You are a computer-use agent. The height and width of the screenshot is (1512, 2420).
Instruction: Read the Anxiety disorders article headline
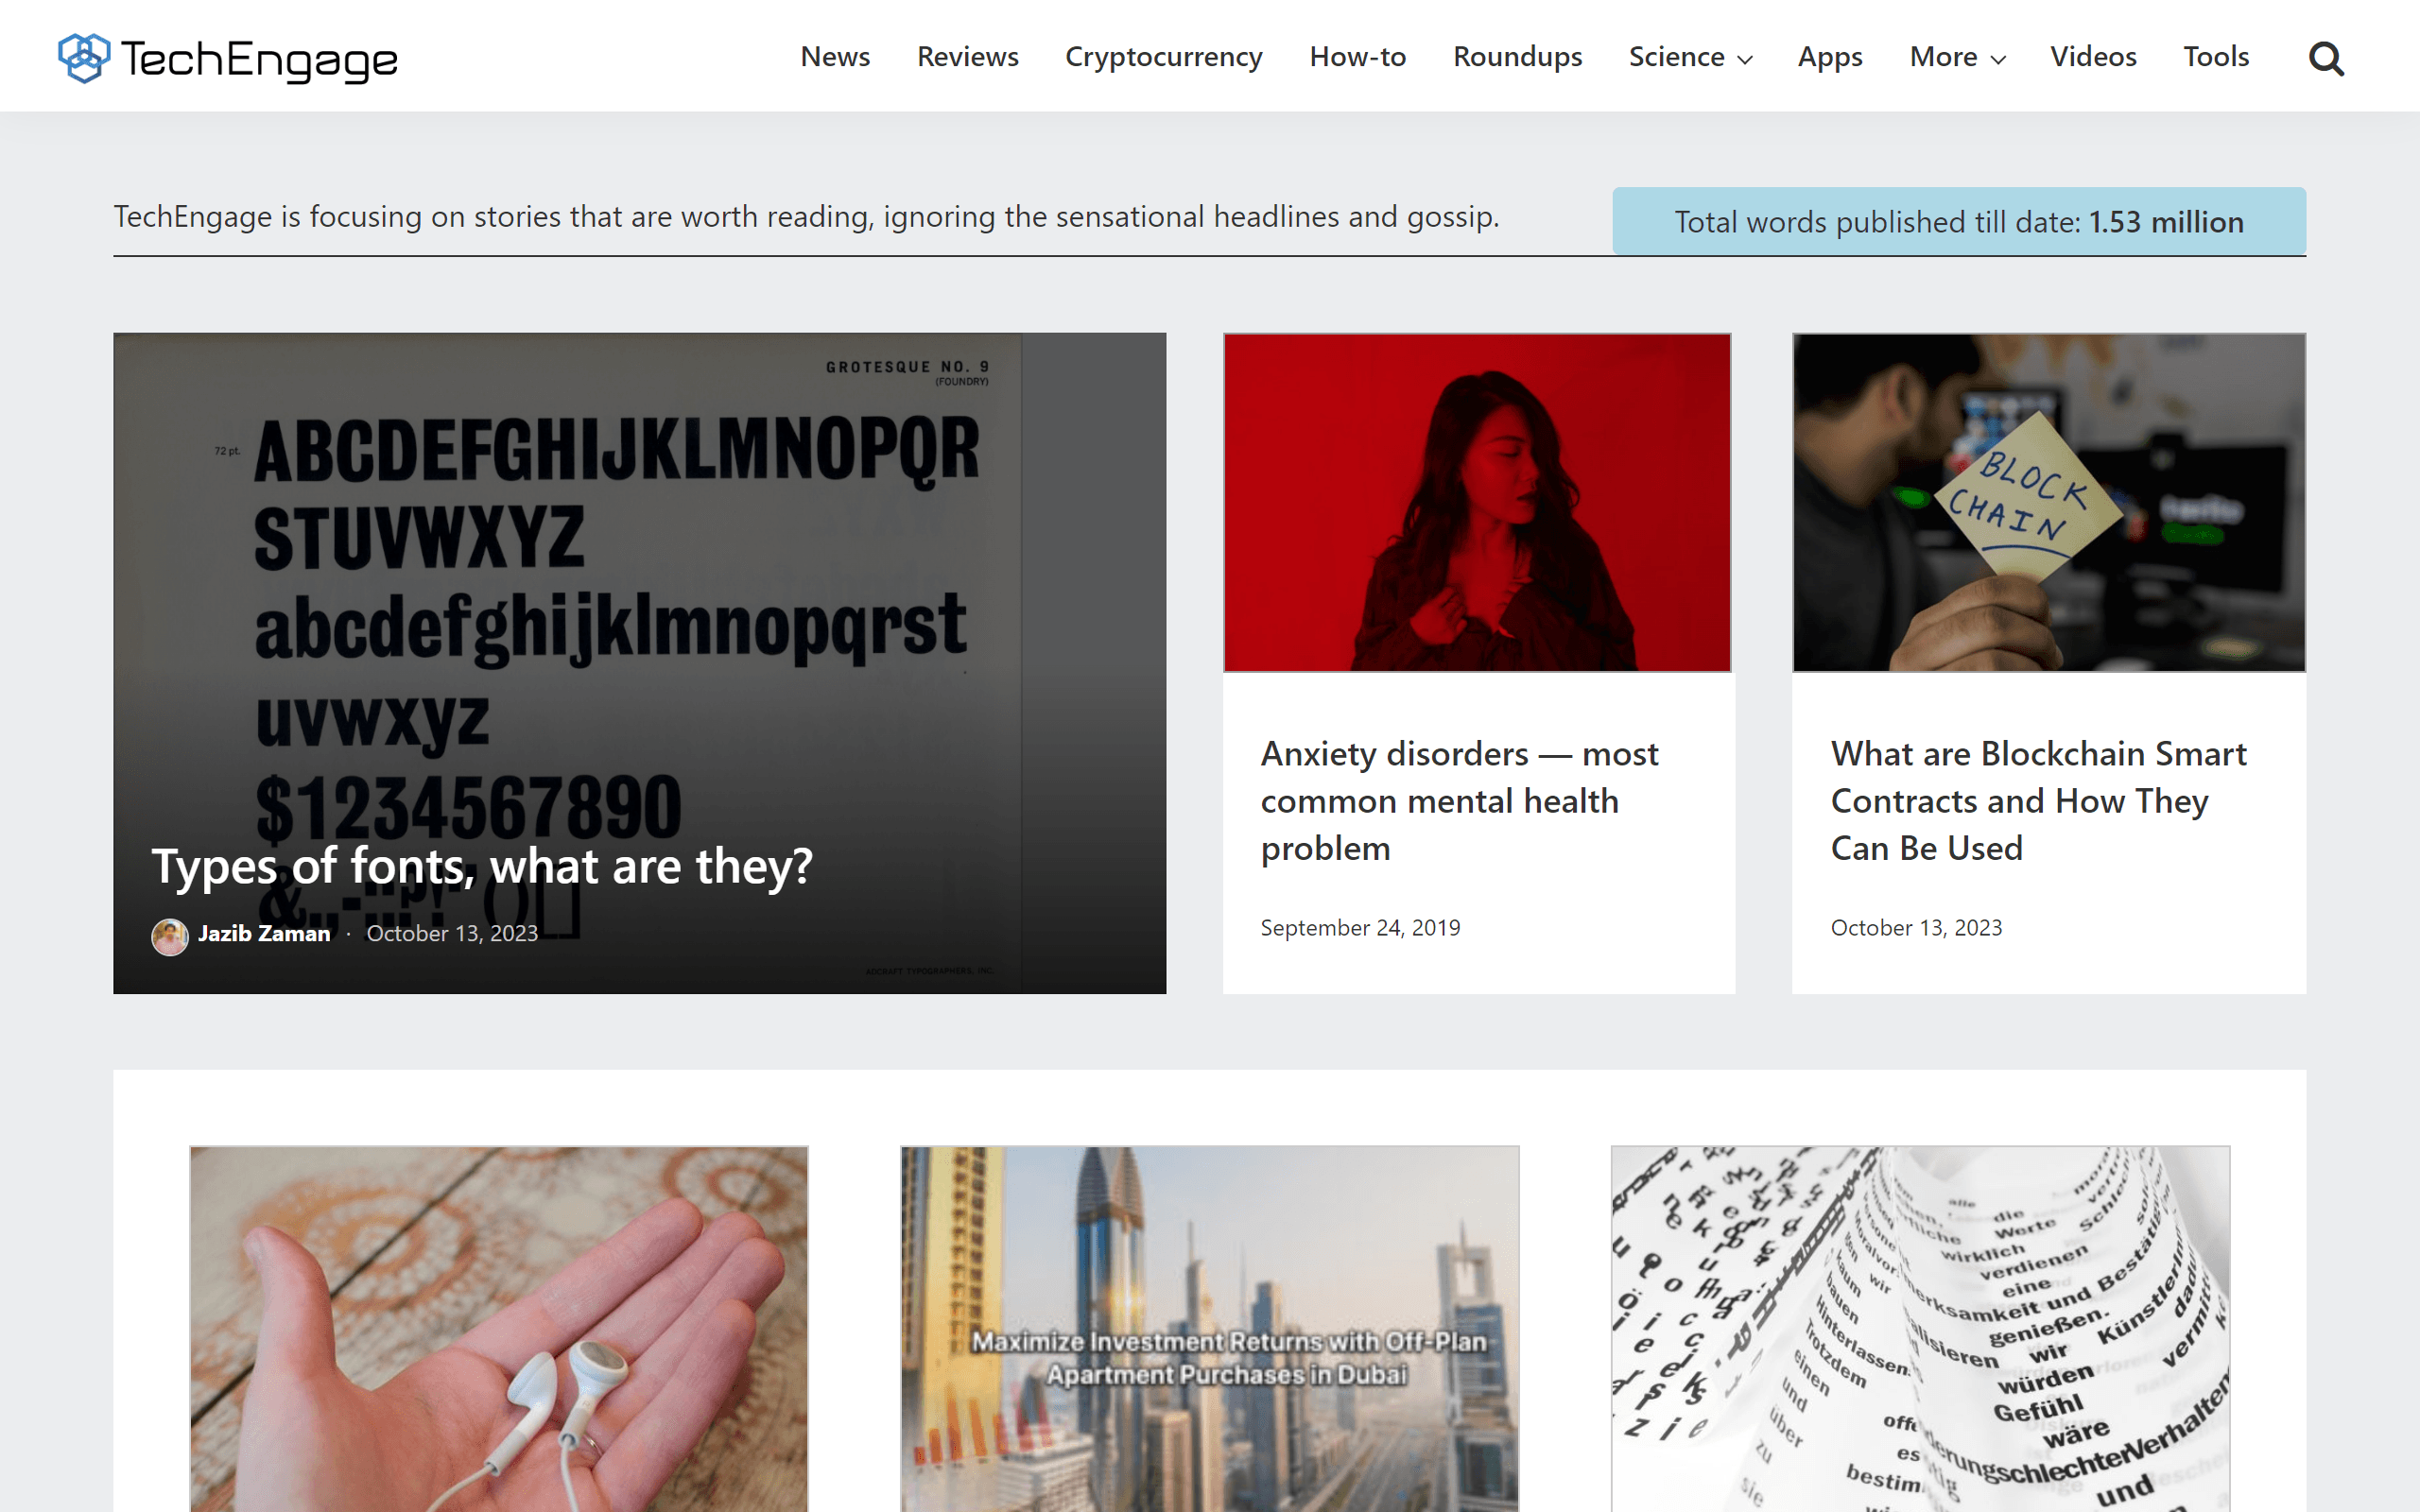(x=1459, y=800)
